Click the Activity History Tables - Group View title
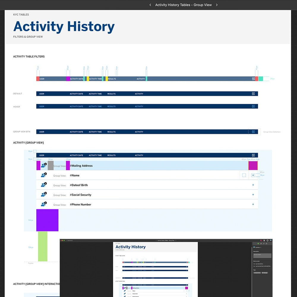 click(183, 5)
